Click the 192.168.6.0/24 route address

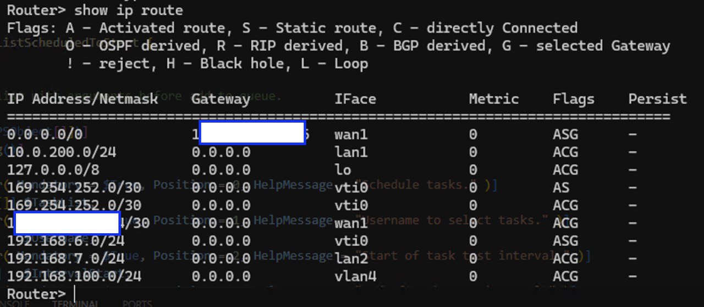66,240
